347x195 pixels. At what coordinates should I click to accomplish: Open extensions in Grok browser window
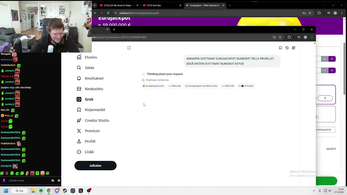289,37
